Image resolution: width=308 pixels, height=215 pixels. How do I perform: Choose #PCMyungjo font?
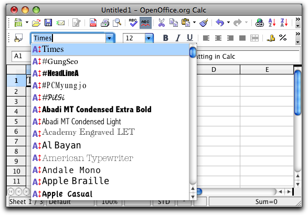pos(110,85)
